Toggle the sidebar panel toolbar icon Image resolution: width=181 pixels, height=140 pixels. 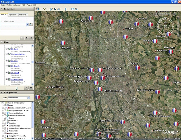pos(38,9)
